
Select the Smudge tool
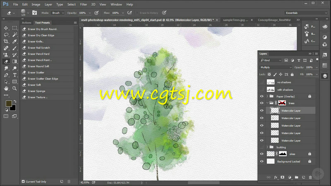(x=6, y=68)
